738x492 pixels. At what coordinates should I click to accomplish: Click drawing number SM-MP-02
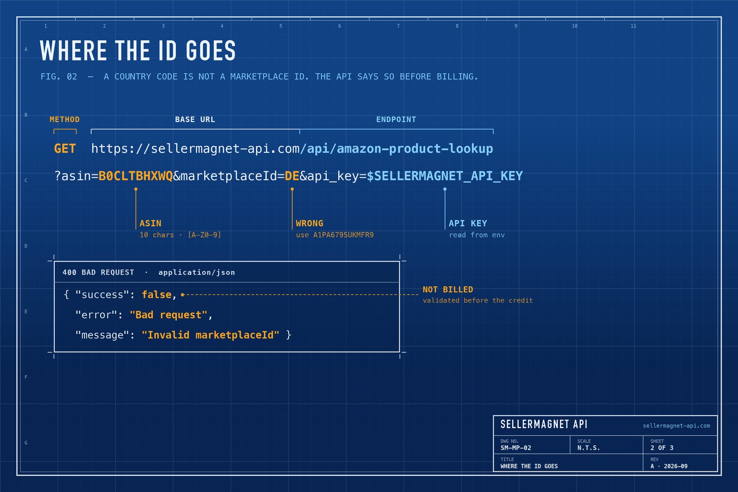pos(516,448)
